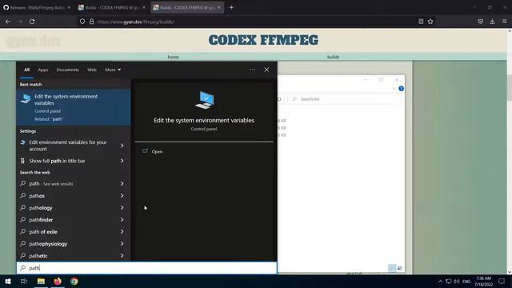
Task: Expand arrow next to pathos suggestion
Action: point(122,196)
